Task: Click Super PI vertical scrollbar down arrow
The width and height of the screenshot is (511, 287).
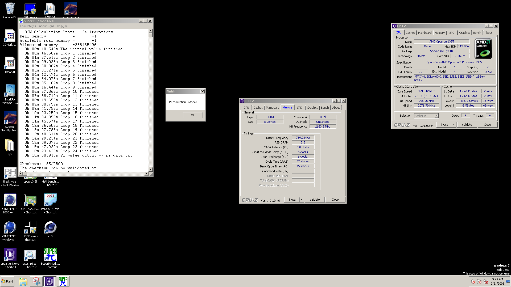Action: (x=151, y=169)
